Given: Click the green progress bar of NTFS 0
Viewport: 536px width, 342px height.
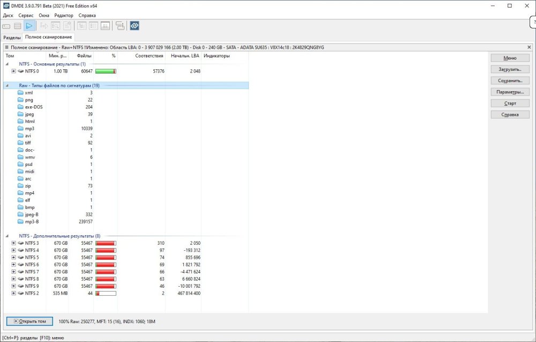Looking at the screenshot, I should (x=106, y=71).
